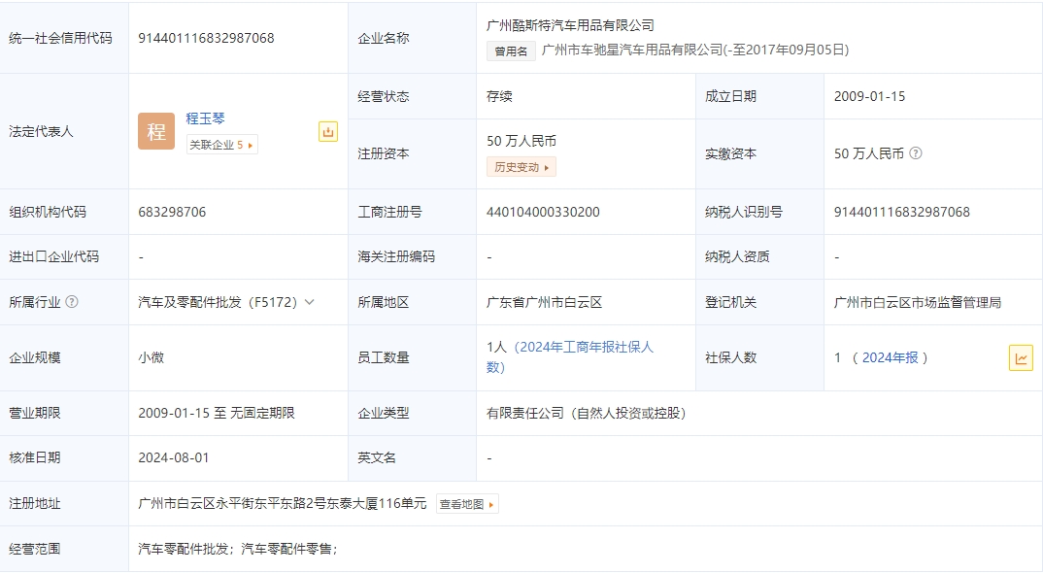Viewport: 1043px width, 573px height.
Task: Click the help icon next to 实缴资本
Action: coord(916,153)
